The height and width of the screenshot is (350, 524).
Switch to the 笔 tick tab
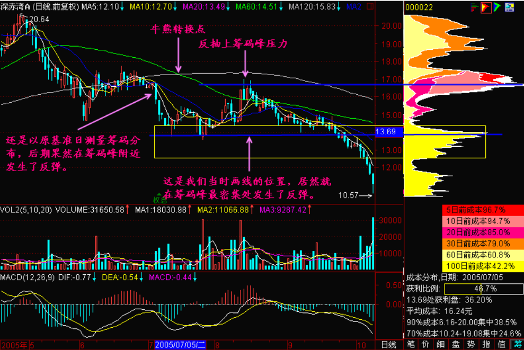(x=411, y=345)
